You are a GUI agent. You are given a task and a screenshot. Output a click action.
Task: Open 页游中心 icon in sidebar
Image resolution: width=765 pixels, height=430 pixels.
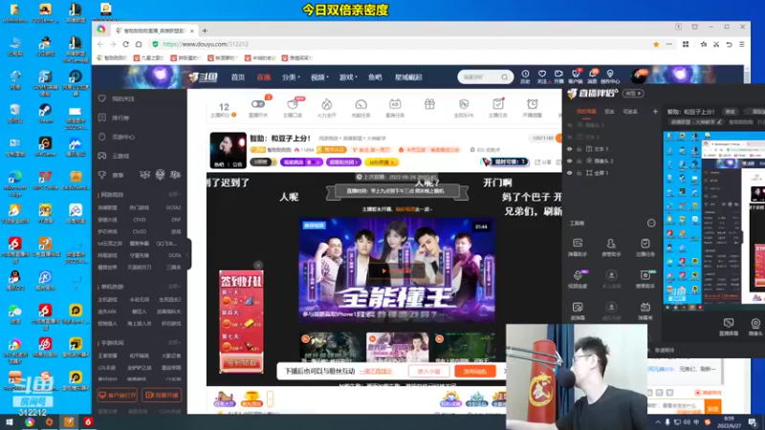click(x=102, y=137)
